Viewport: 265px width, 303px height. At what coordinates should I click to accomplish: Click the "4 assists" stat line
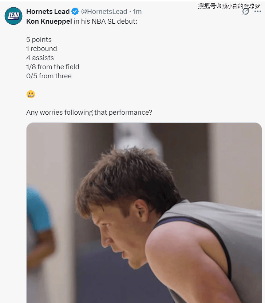click(x=40, y=58)
